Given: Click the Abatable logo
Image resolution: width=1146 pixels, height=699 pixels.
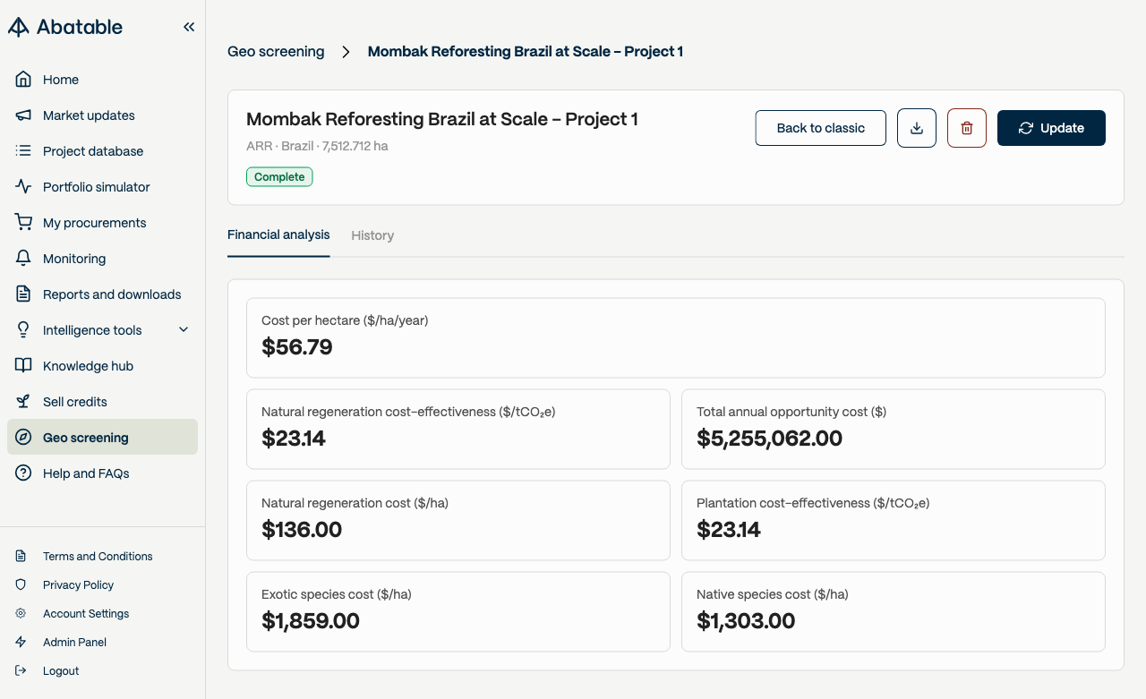Looking at the screenshot, I should tap(65, 27).
